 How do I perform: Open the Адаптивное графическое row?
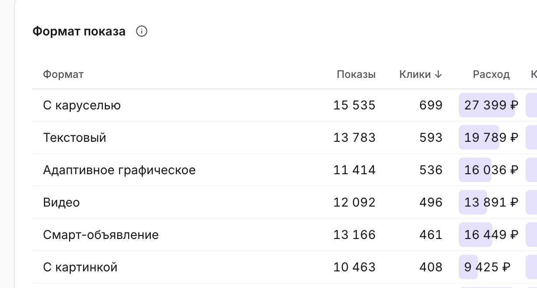point(285,170)
